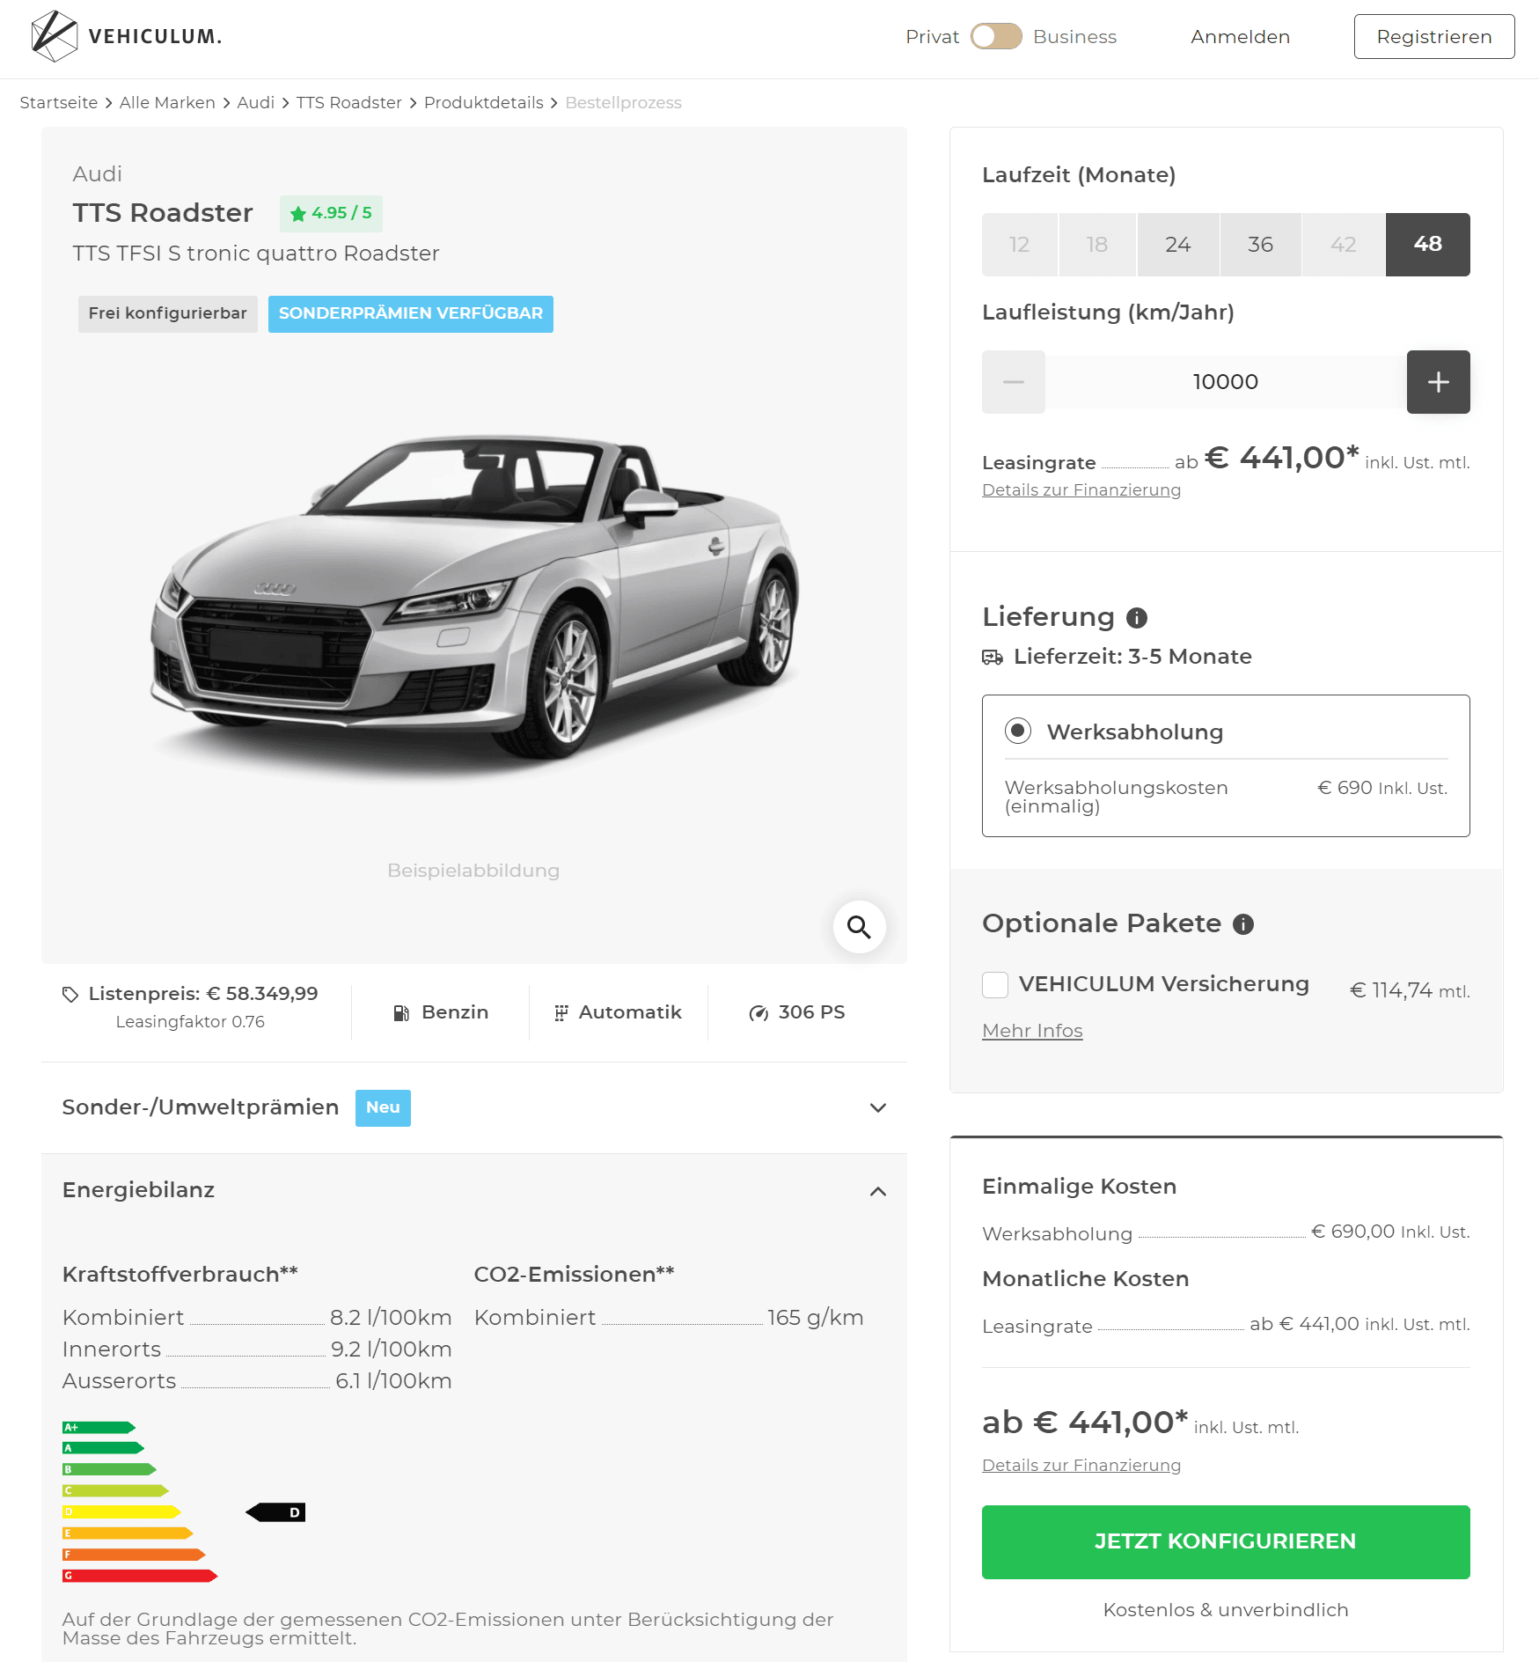The image size is (1539, 1662).
Task: Click the delivery truck icon beside Lieferzeit
Action: tap(993, 657)
